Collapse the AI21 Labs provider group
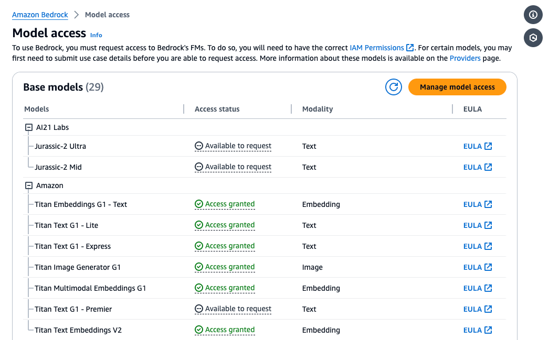 (x=29, y=127)
